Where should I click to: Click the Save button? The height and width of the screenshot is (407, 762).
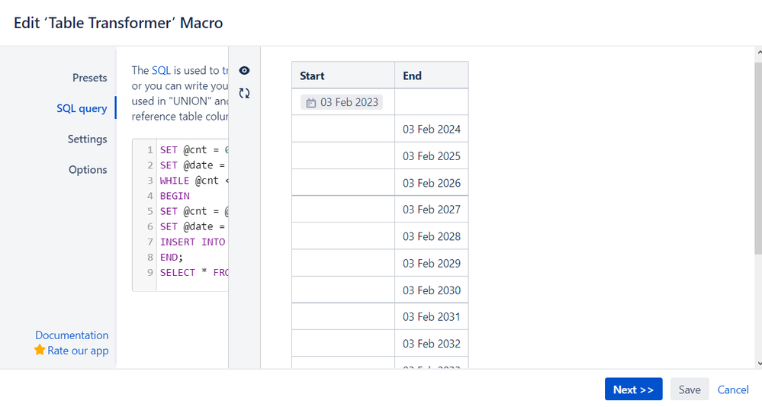[690, 389]
